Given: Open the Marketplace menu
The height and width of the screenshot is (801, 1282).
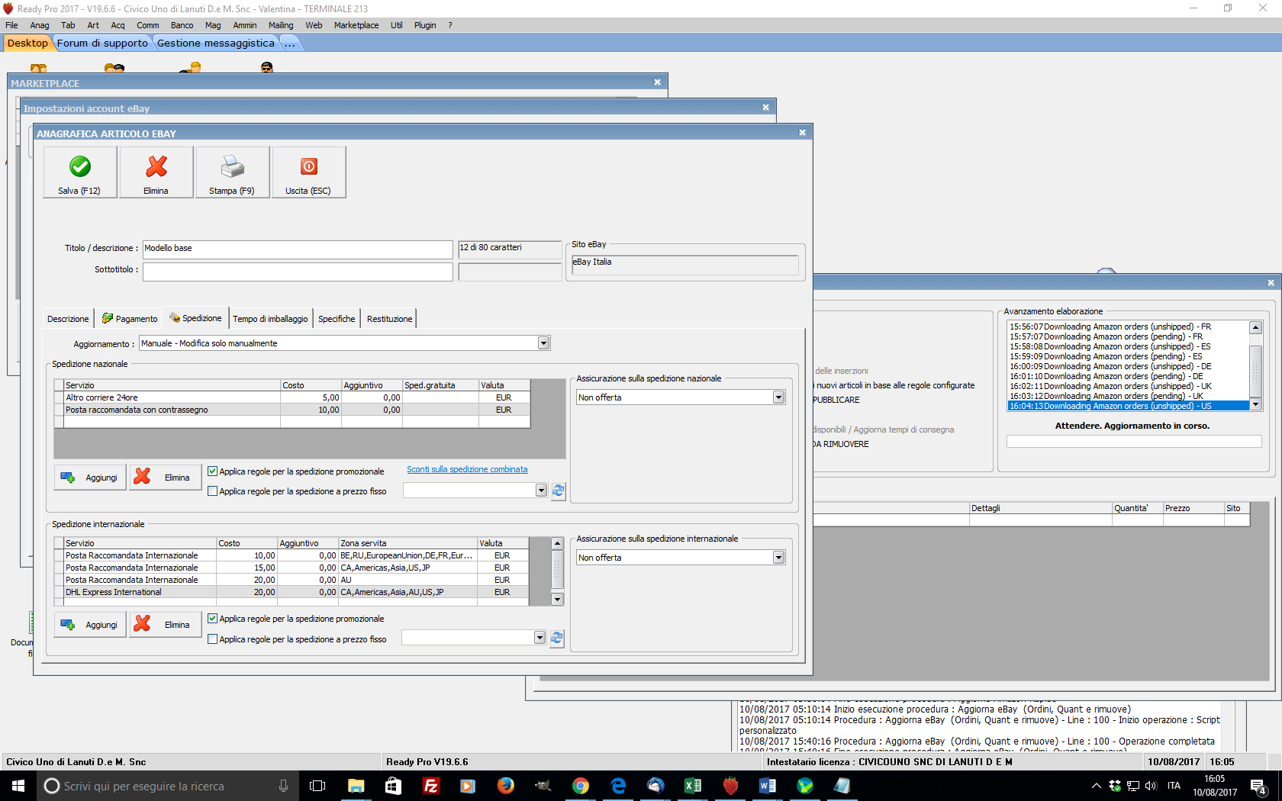Looking at the screenshot, I should [x=356, y=25].
